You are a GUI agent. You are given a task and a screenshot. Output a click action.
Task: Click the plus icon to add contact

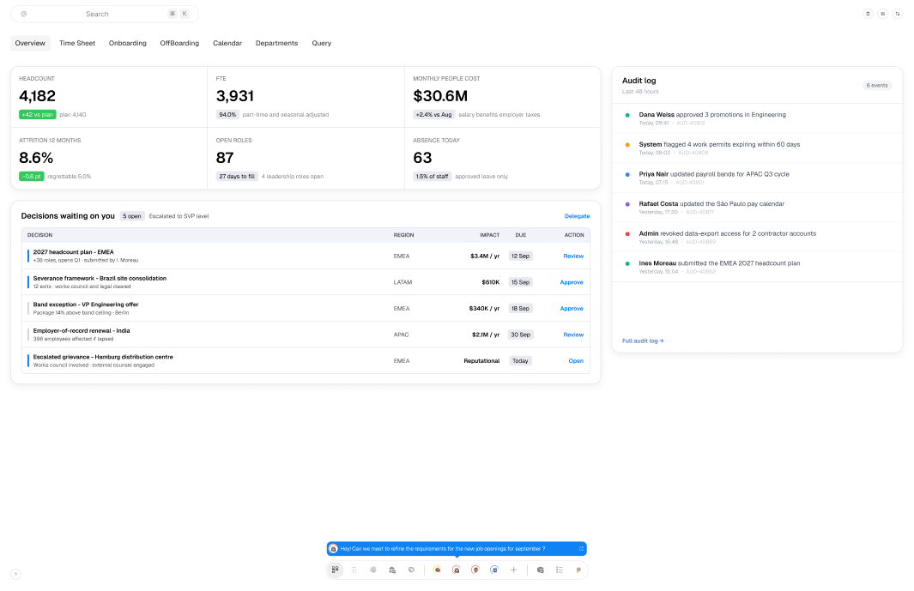[513, 570]
